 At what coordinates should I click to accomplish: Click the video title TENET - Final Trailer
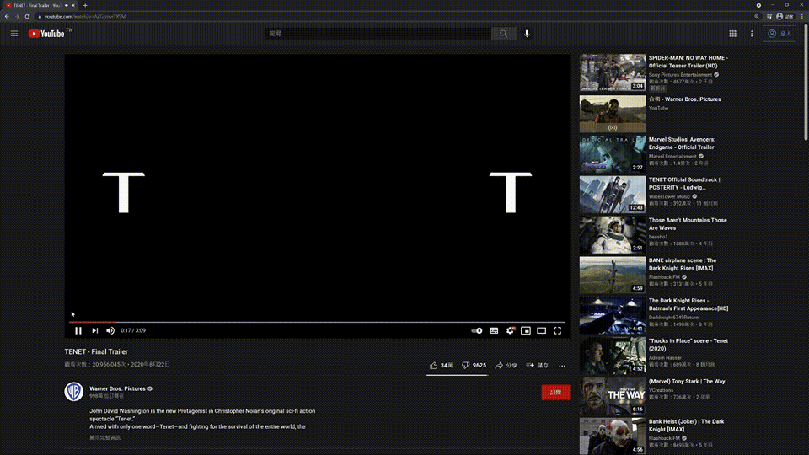(96, 352)
